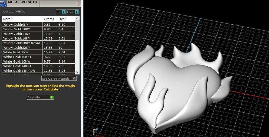Click the 6,19 DWT value

tap(62, 25)
